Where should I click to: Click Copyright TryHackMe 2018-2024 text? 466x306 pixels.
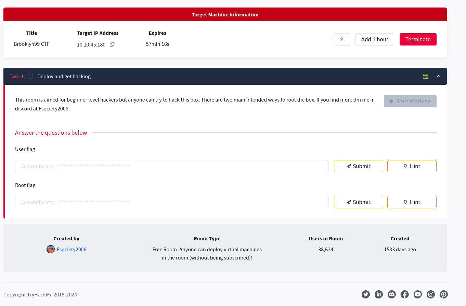(x=40, y=294)
